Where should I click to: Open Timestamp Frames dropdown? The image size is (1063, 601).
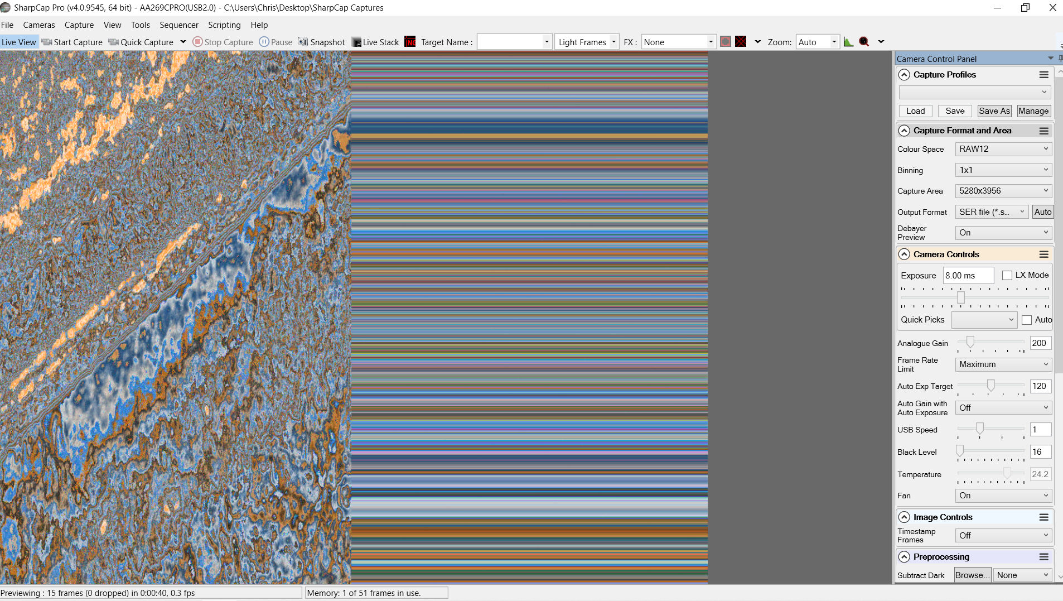(1003, 536)
